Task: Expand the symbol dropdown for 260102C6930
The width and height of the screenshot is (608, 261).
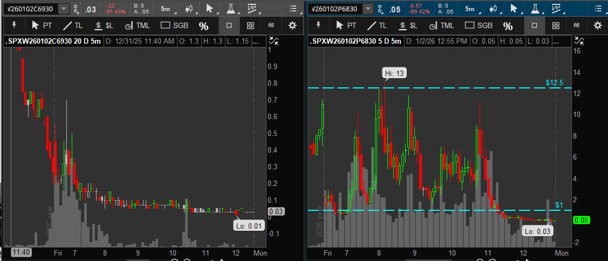Action: (x=64, y=9)
